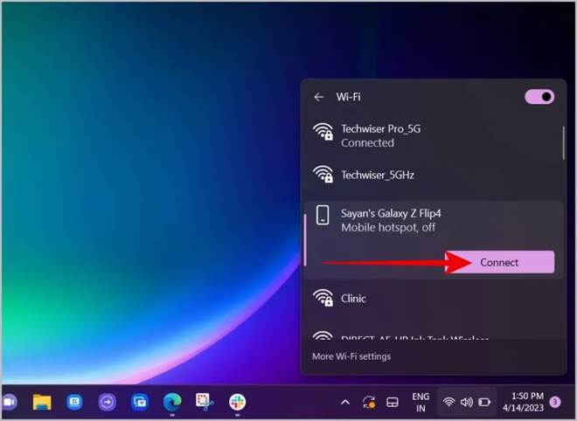
Task: Open Snipping Tool from the taskbar
Action: coord(205,402)
